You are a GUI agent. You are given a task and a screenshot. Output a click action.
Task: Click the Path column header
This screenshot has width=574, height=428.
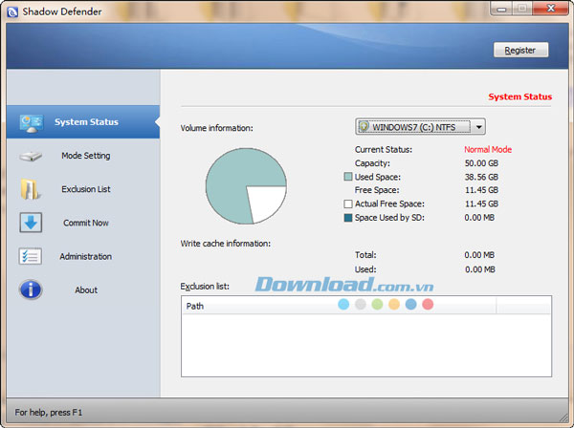point(339,306)
